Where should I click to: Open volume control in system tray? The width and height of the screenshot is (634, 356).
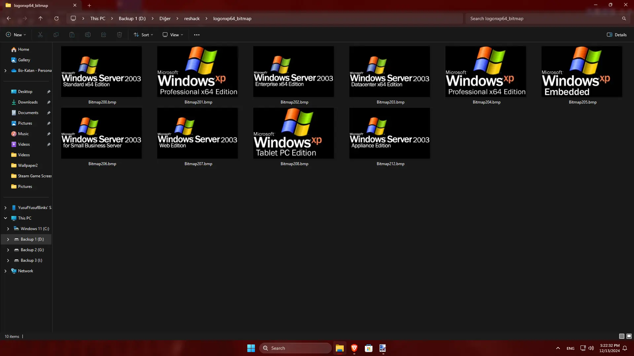(x=591, y=348)
